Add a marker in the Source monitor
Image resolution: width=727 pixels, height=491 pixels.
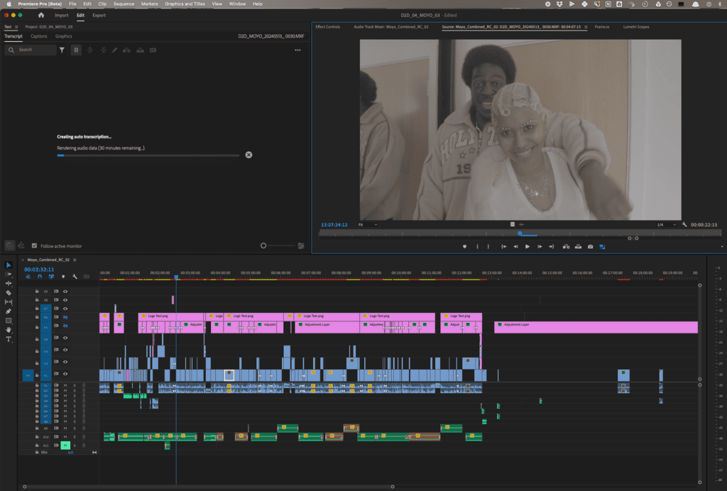pos(465,247)
